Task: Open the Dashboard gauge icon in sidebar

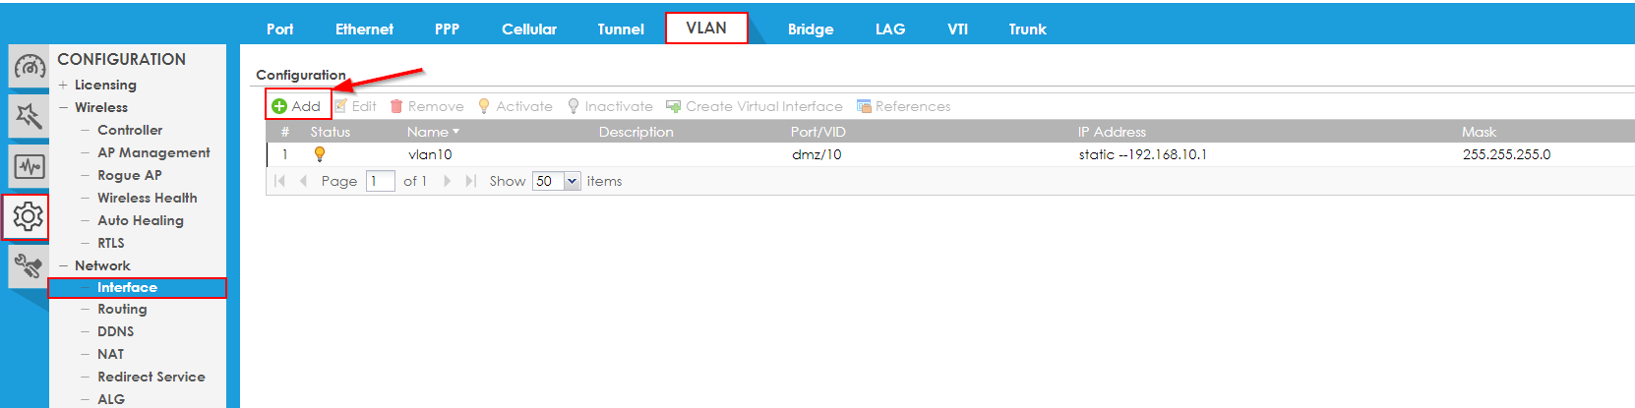Action: 29,68
